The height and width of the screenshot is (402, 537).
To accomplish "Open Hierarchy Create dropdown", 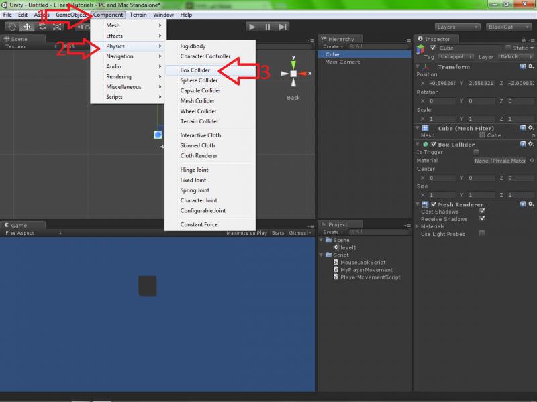I will pyautogui.click(x=332, y=46).
